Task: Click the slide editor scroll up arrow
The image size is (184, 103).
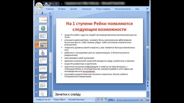Action: (x=148, y=13)
